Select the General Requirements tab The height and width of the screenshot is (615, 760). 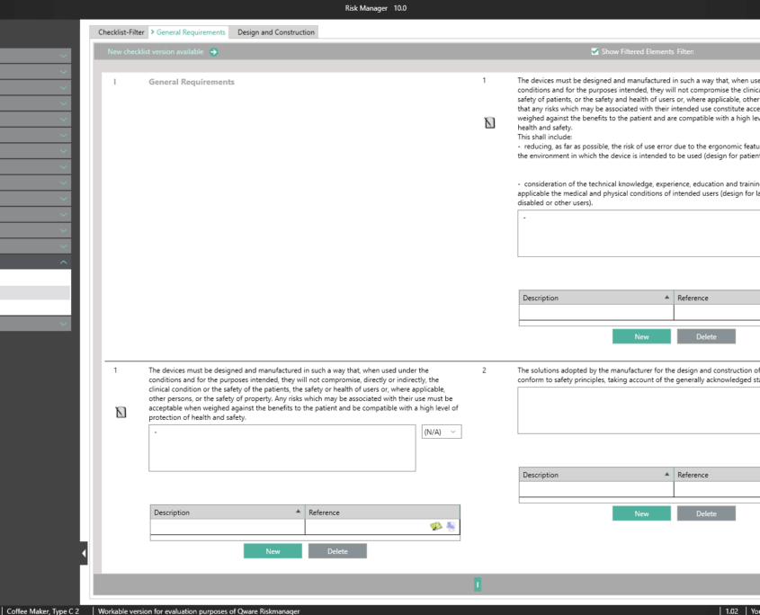point(189,32)
